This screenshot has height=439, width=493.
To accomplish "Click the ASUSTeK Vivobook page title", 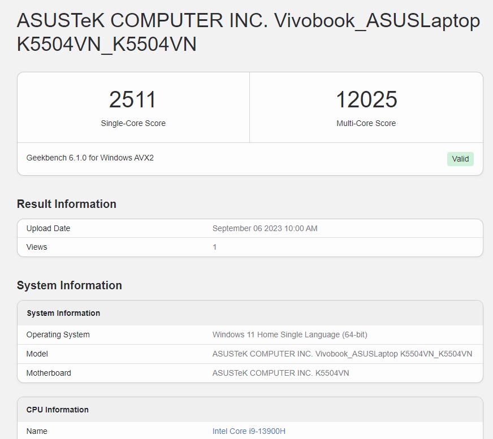I will coord(248,32).
